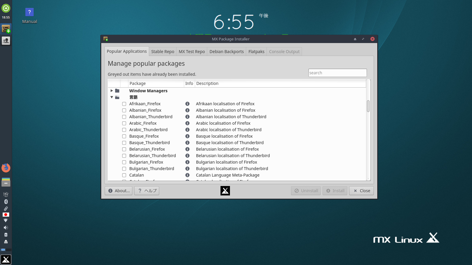Open the network tray icon
472x265 pixels.
(x=6, y=220)
